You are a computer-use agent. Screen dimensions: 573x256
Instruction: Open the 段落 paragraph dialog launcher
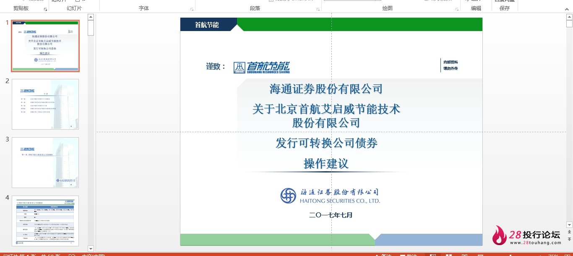click(318, 9)
